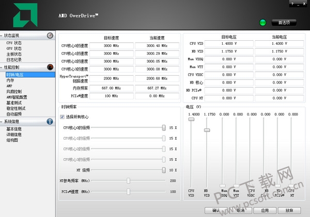Click CPU核心0的倍频 slider handle

164,128
